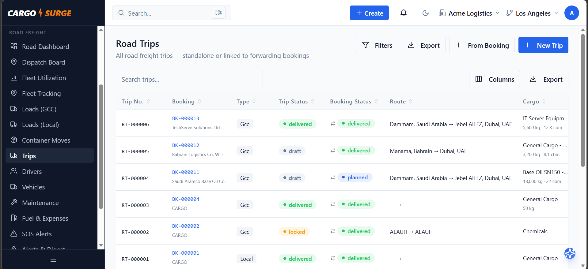588x269 pixels.
Task: Click the user avatar A
Action: [572, 13]
